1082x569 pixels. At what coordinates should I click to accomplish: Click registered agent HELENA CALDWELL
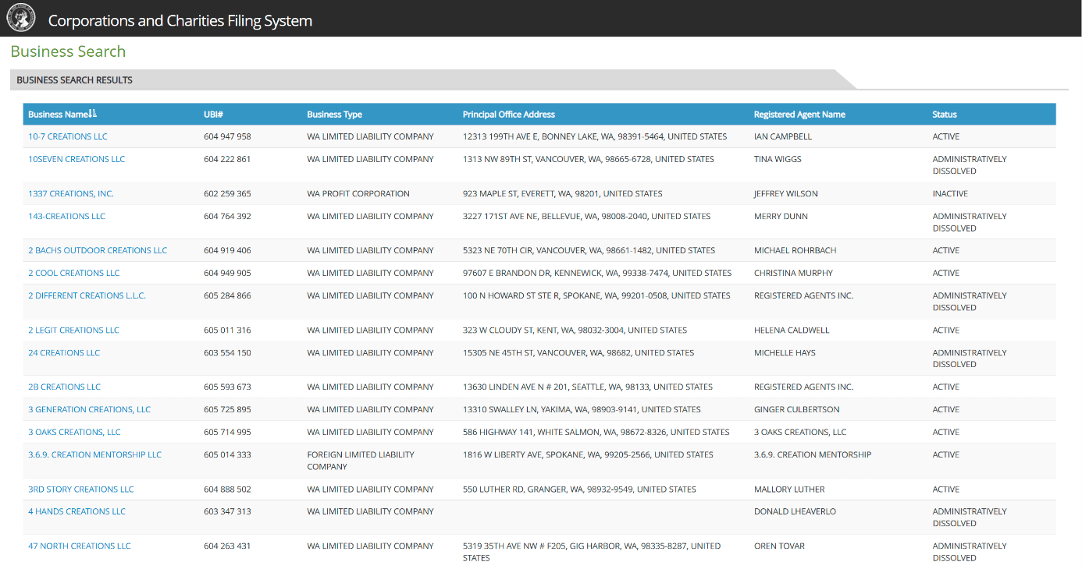(x=792, y=330)
